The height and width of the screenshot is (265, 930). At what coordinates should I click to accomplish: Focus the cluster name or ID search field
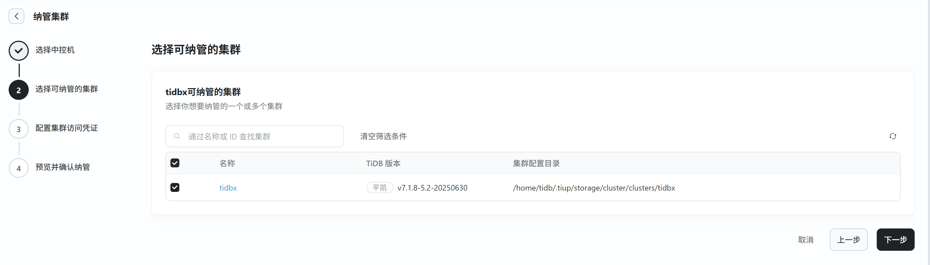point(260,136)
